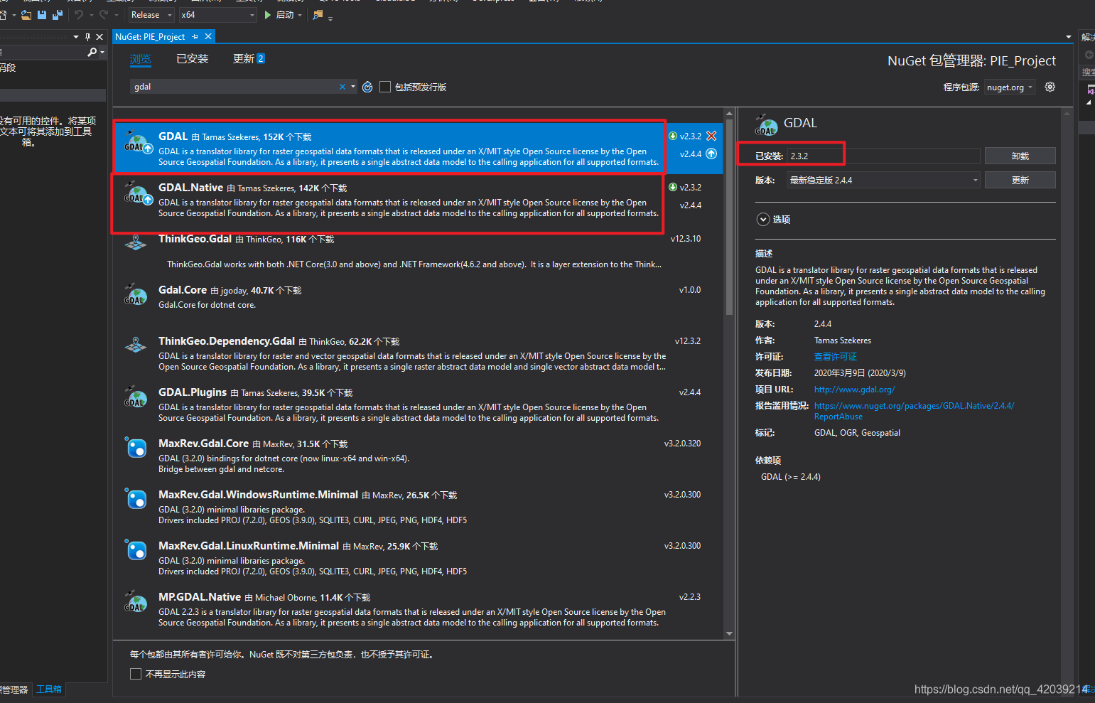
Task: Close the NuGet: PIE_Project tab
Action: point(208,36)
